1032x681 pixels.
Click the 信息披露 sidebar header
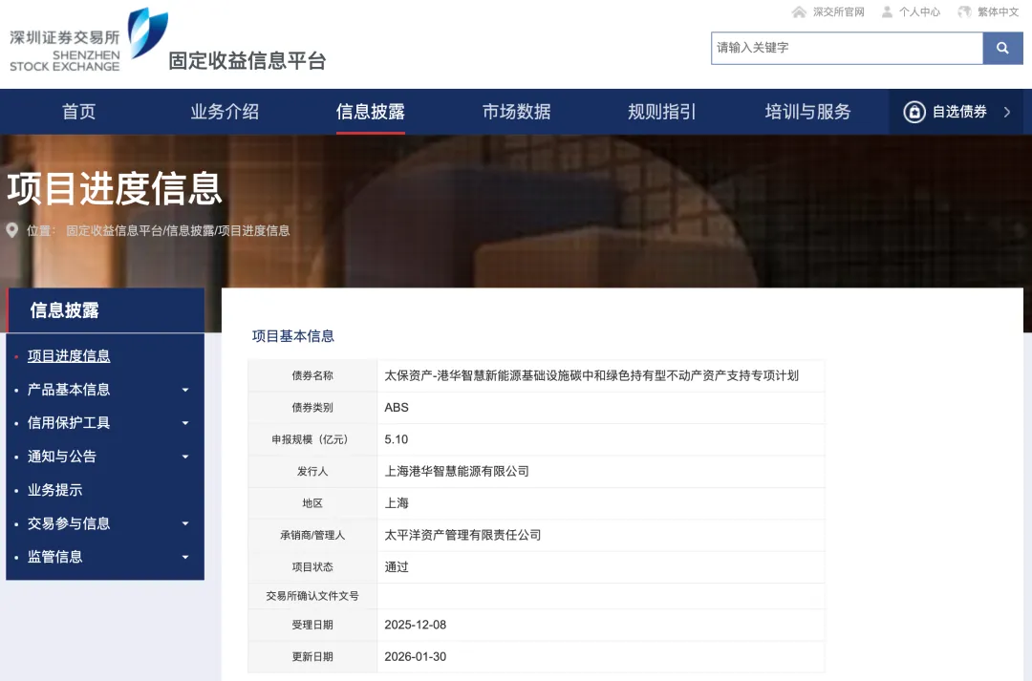[105, 309]
